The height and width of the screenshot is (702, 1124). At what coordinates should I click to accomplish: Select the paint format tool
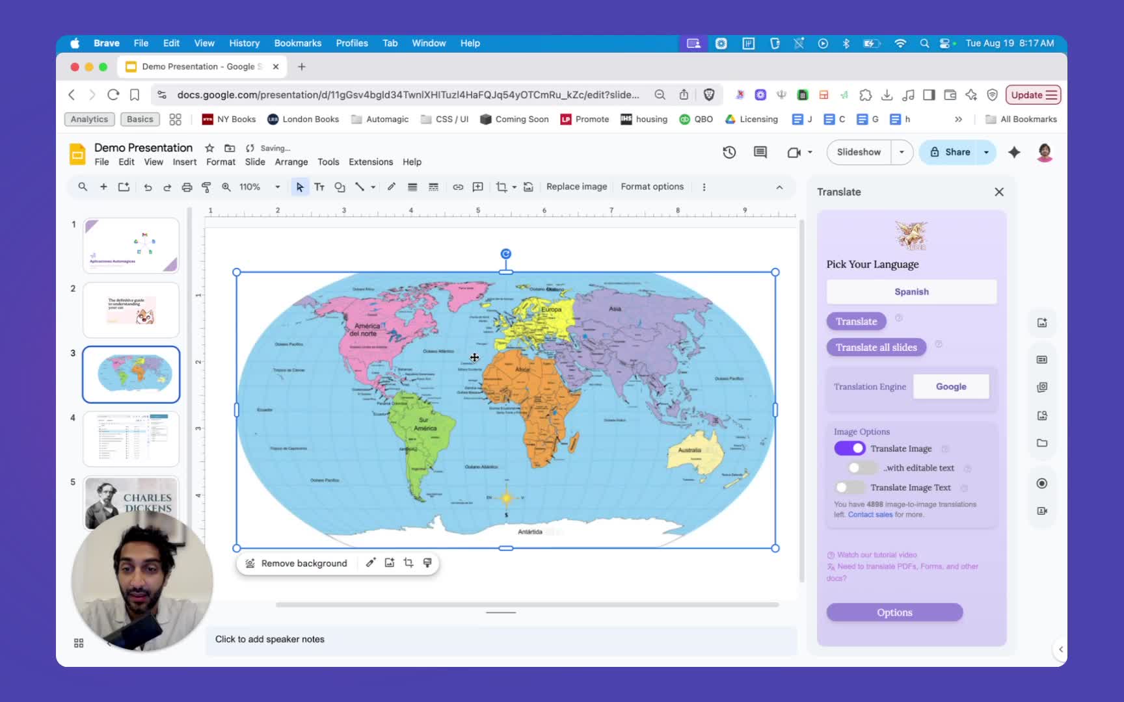pyautogui.click(x=206, y=187)
